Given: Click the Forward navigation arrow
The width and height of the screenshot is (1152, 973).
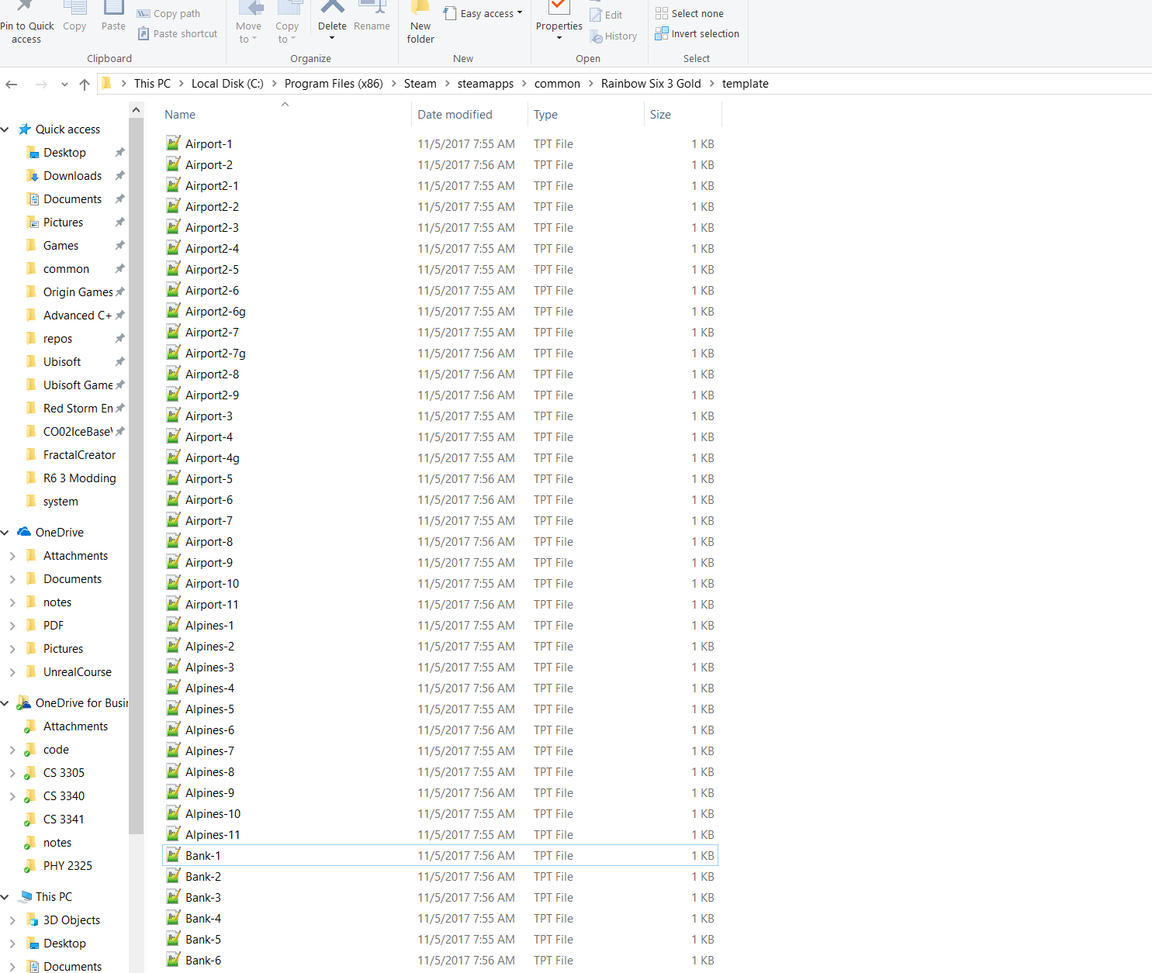Looking at the screenshot, I should click(x=41, y=84).
